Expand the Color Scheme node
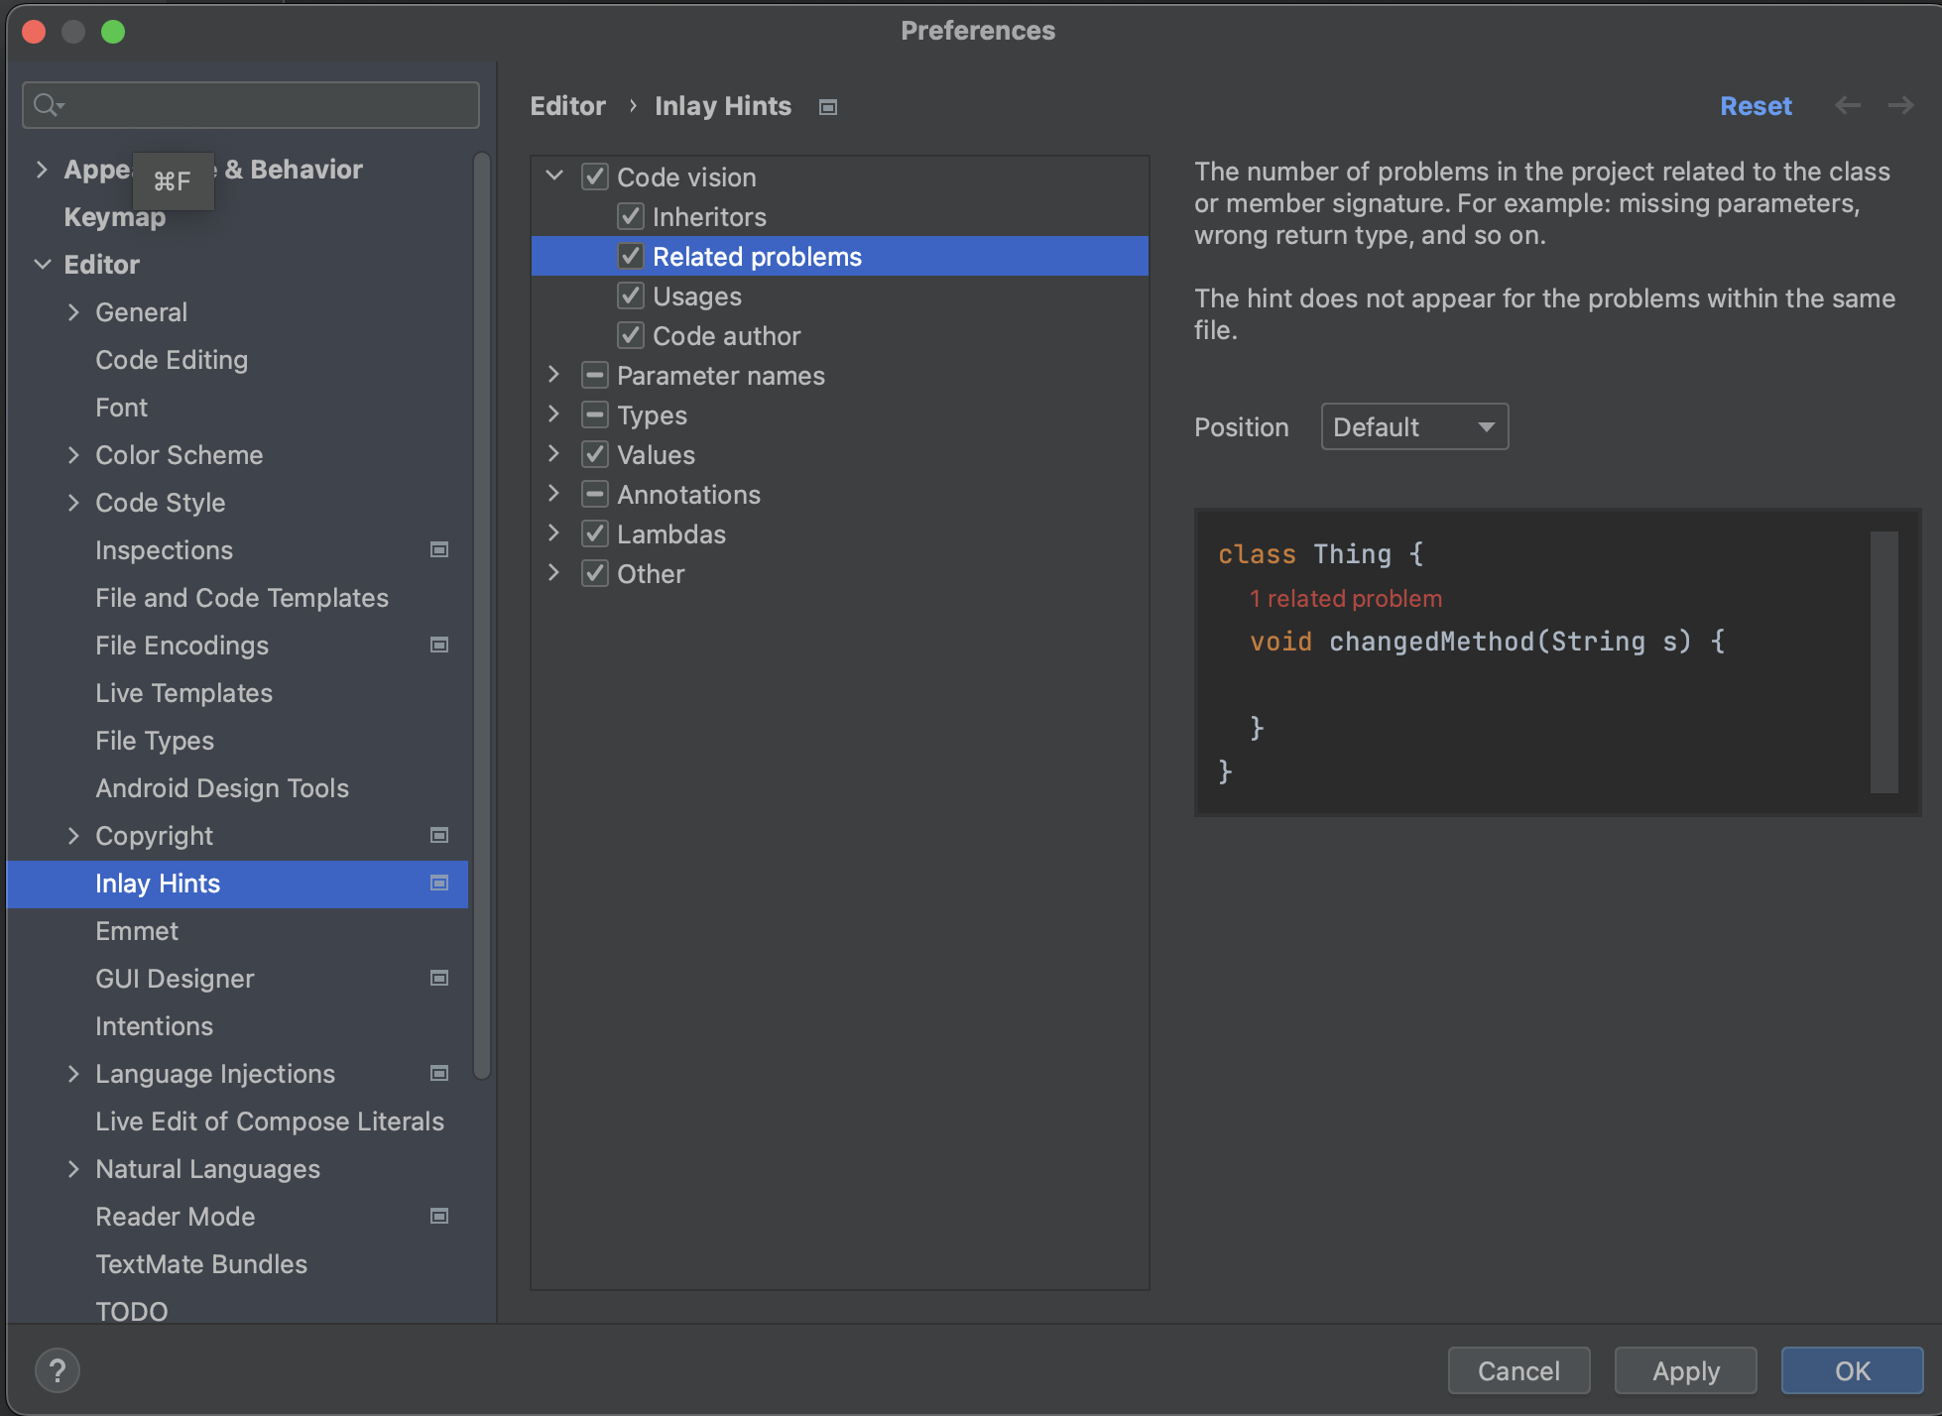Viewport: 1942px width, 1416px height. [73, 454]
